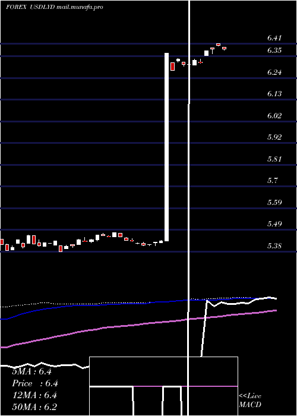Click the 6.02 price axis label
The width and height of the screenshot is (297, 416).
tap(274, 115)
